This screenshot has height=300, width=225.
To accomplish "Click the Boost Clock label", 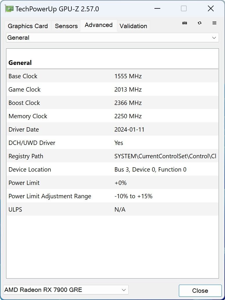I will 24,103.
